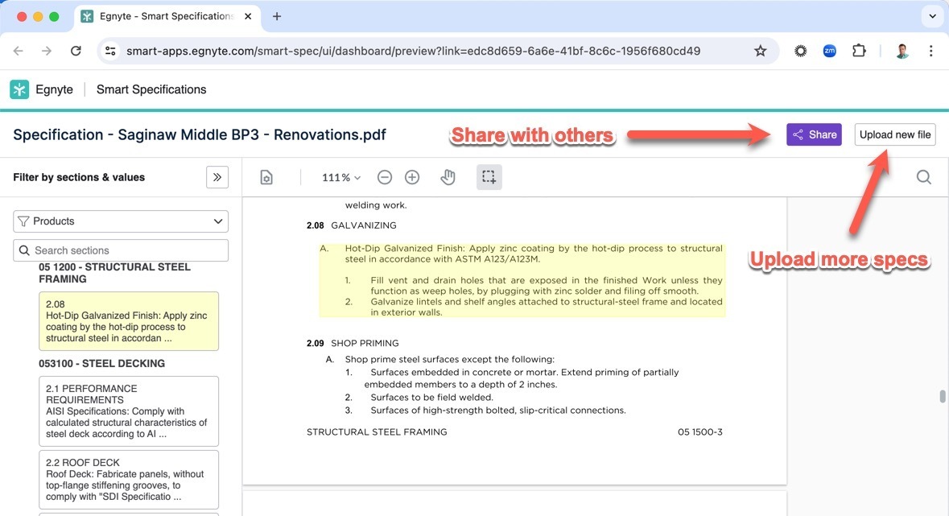Bookmark this page with the star icon
The image size is (949, 516).
(760, 51)
